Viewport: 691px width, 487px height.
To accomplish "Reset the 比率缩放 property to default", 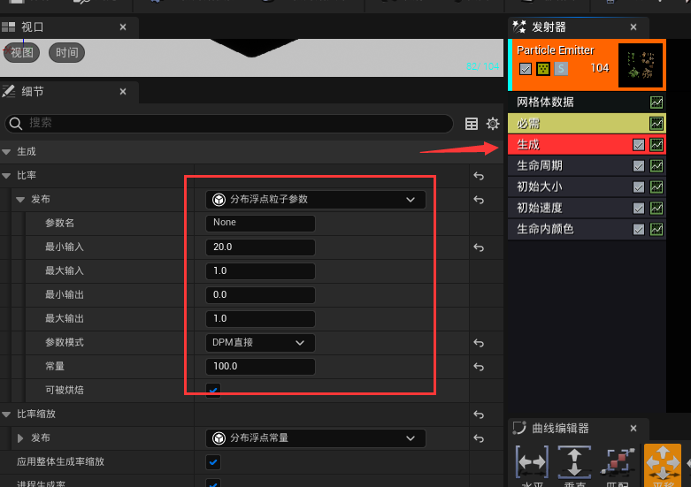I will 479,415.
